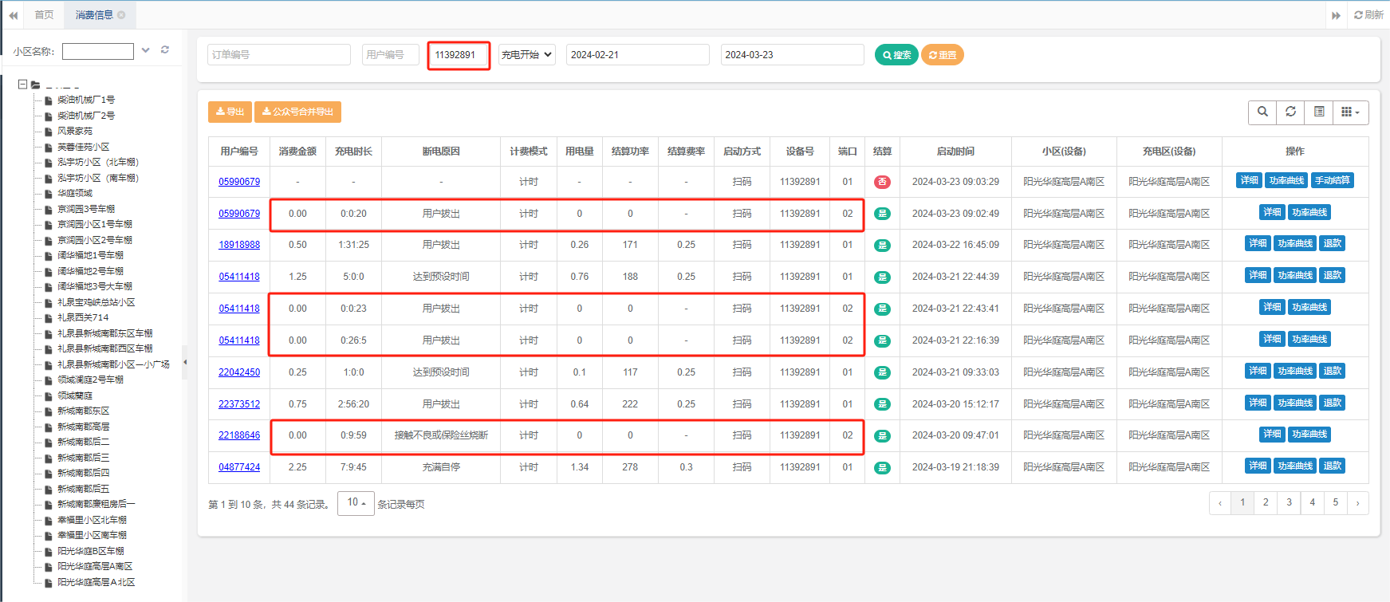Click 退款 in the 04877424 row
Screen dimensions: 1390x602
(x=1333, y=466)
